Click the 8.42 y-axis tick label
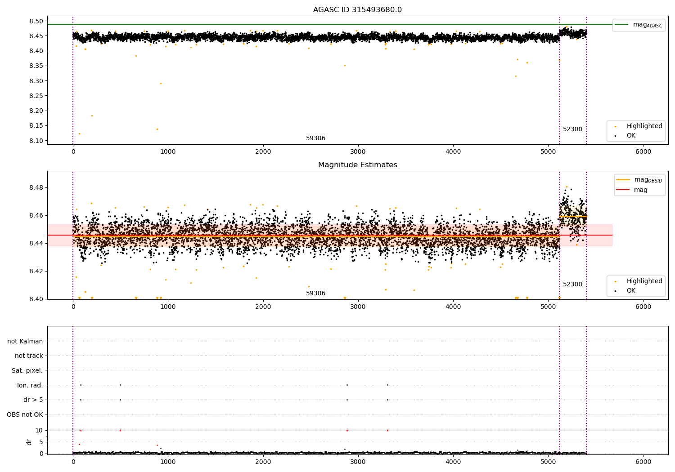The image size is (675, 472). (x=36, y=271)
